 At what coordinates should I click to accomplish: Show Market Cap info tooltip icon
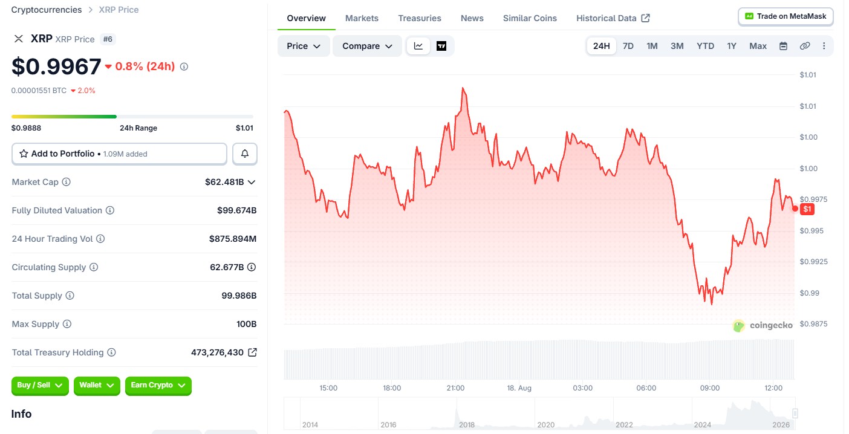pyautogui.click(x=67, y=182)
